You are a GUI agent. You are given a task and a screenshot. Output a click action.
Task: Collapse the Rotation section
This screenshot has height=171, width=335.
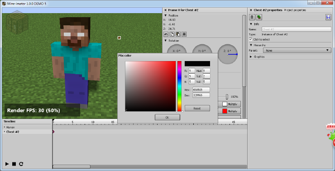tap(165, 41)
